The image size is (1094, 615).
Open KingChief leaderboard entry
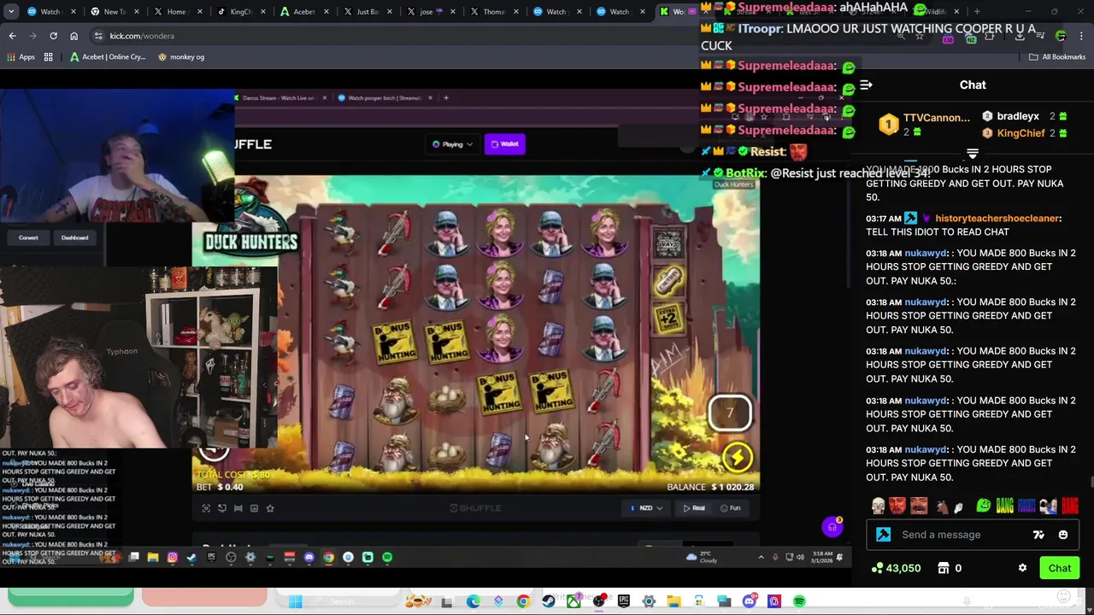click(x=1024, y=133)
